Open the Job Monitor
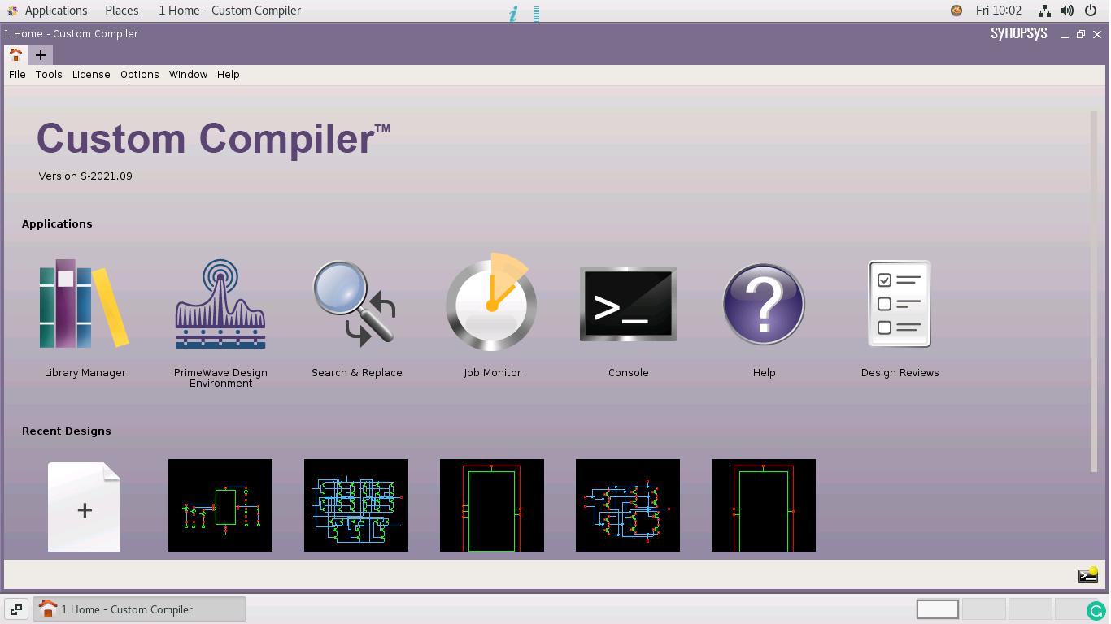This screenshot has width=1111, height=624. pyautogui.click(x=491, y=304)
